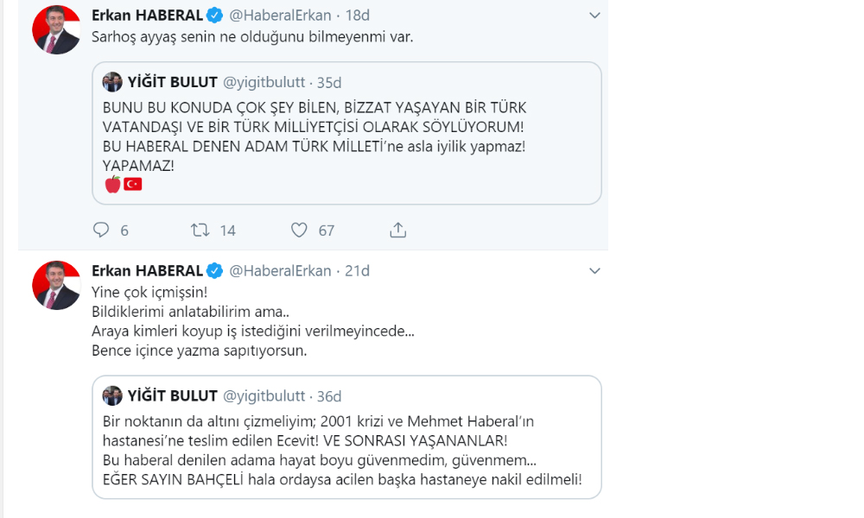Viewport: 864px width, 518px height.
Task: Click Yiğit Bulut's small avatar in the 36d quote
Action: 112,395
